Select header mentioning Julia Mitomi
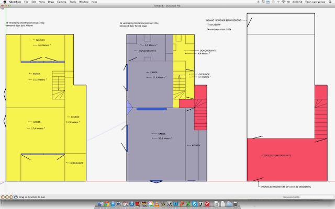335x209 pixels. tap(25, 24)
